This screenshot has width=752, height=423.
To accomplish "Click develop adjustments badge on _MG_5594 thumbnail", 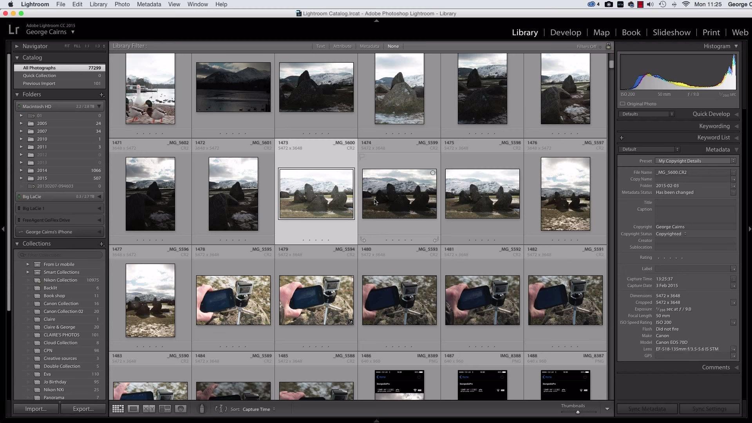I will (350, 322).
